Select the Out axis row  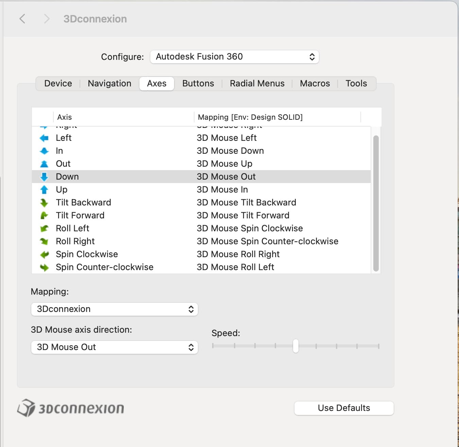click(x=201, y=164)
